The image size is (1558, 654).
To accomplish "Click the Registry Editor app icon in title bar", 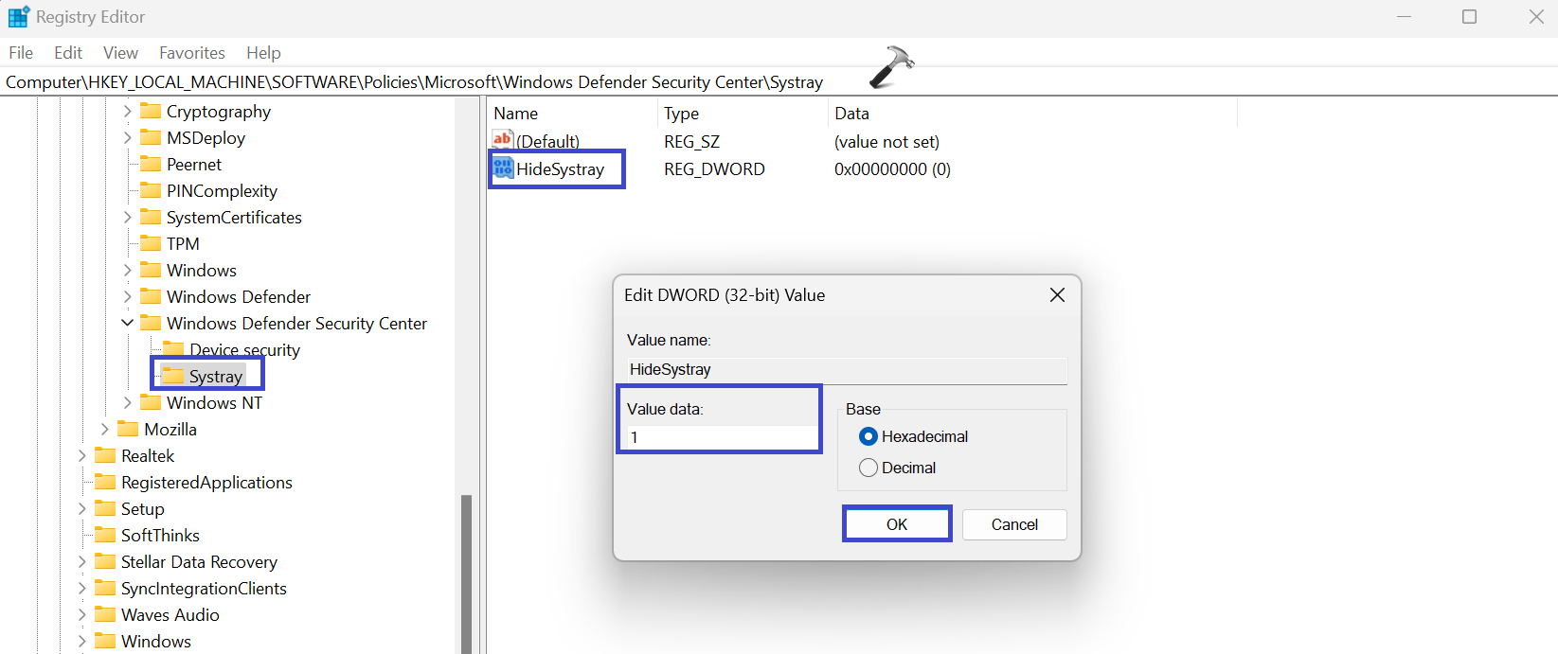I will click(19, 17).
